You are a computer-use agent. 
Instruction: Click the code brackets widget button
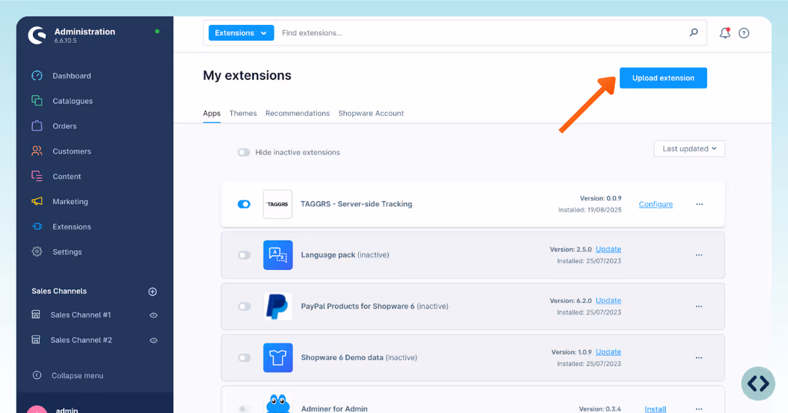(758, 383)
